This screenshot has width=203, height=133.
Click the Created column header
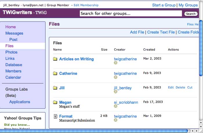click(149, 49)
